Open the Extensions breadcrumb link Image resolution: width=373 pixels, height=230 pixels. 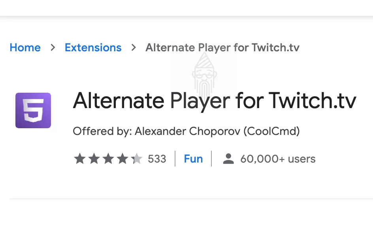tap(93, 47)
